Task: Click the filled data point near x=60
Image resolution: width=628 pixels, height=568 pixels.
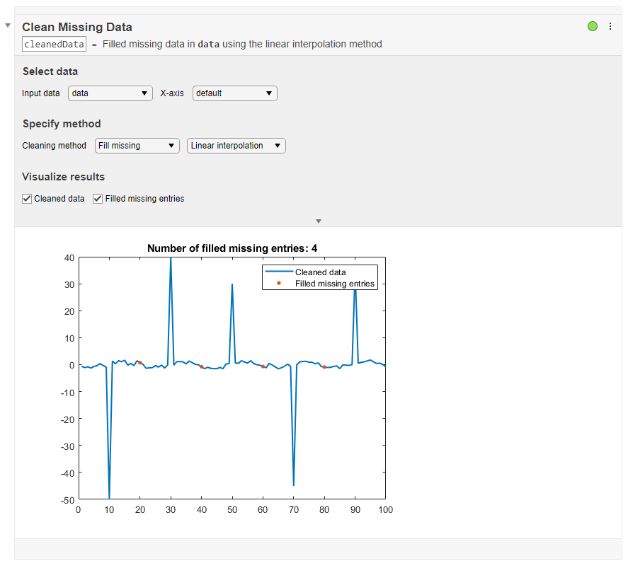Action: 263,366
